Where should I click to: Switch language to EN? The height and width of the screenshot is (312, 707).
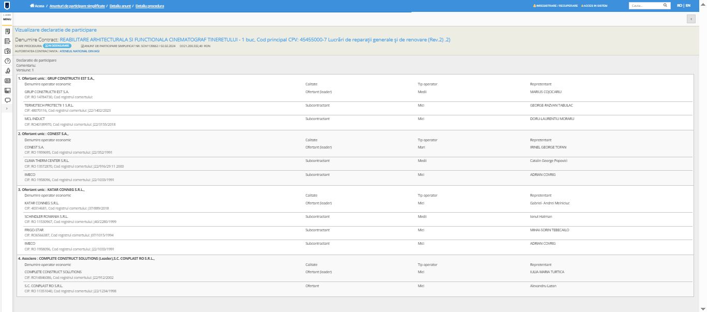[688, 5]
